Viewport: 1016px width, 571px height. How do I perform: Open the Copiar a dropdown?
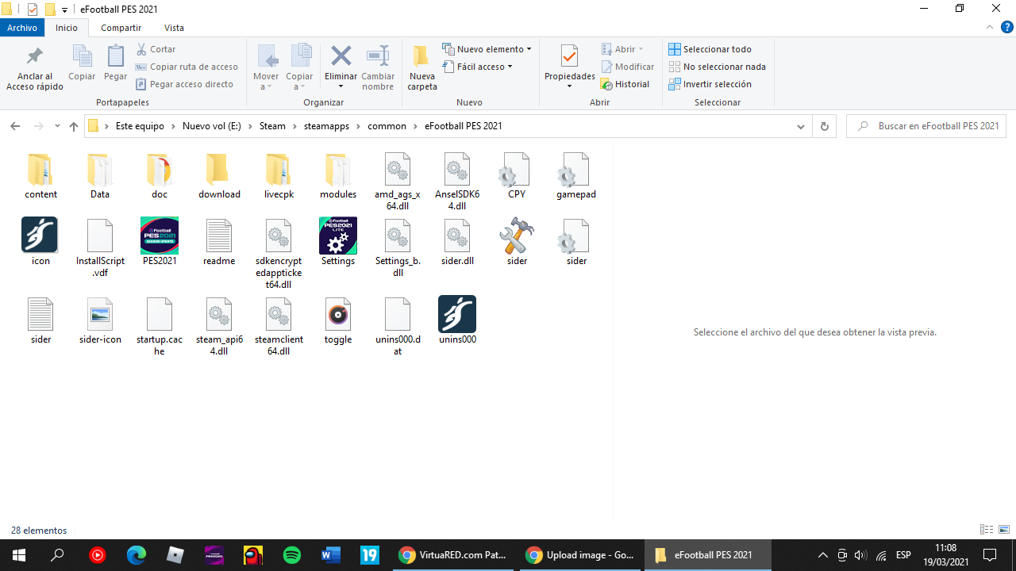[299, 67]
